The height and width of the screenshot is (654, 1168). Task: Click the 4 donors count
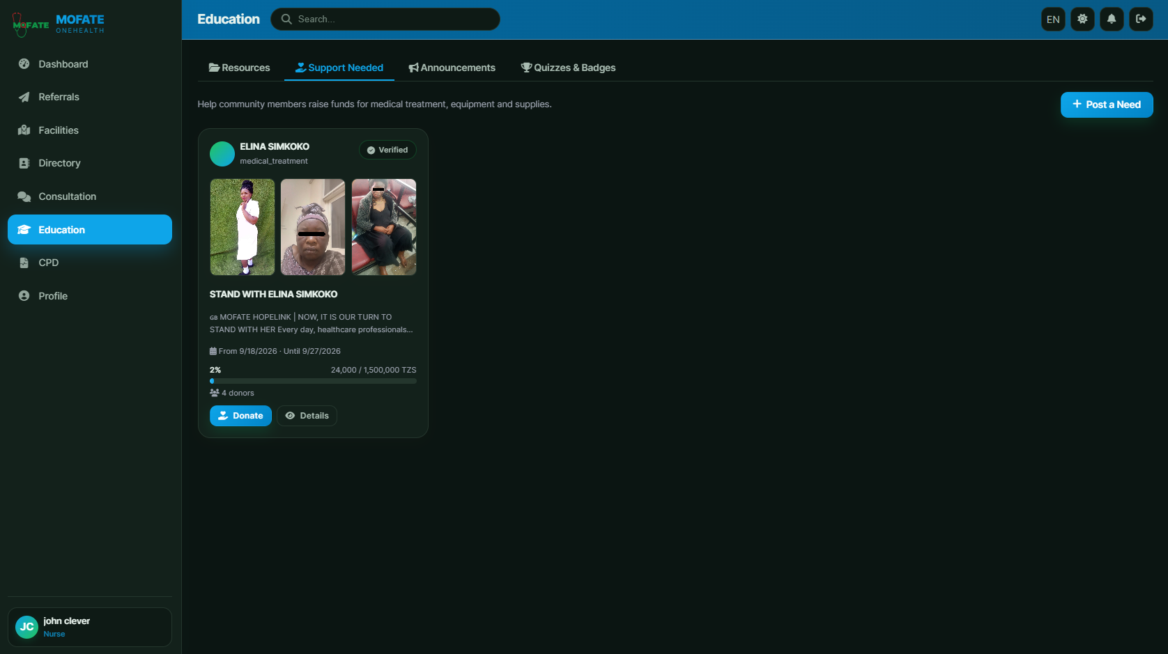[x=232, y=393]
